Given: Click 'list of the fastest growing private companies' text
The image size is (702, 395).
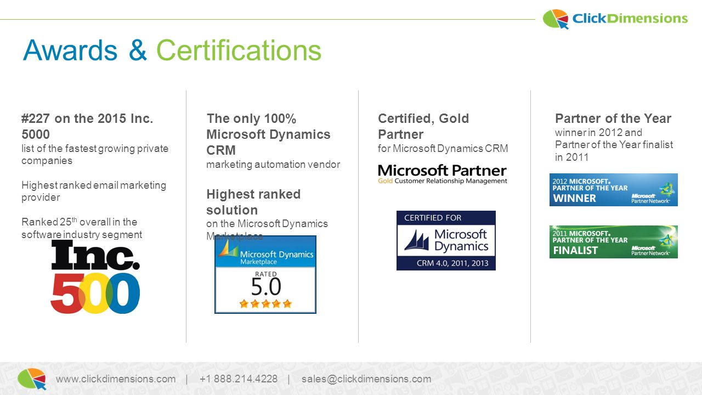Looking at the screenshot, I should [x=95, y=154].
